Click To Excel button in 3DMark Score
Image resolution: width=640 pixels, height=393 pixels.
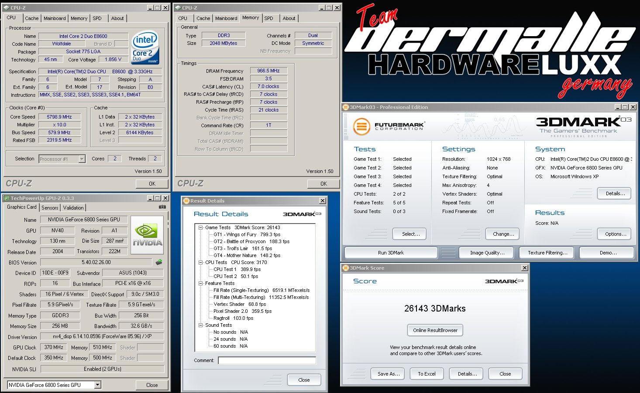[427, 374]
